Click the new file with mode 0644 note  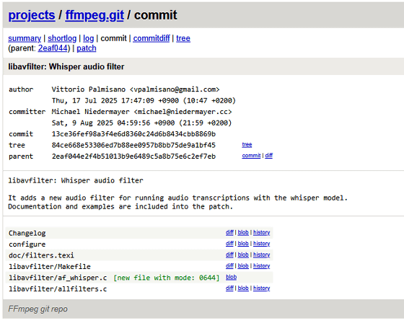[167, 278]
